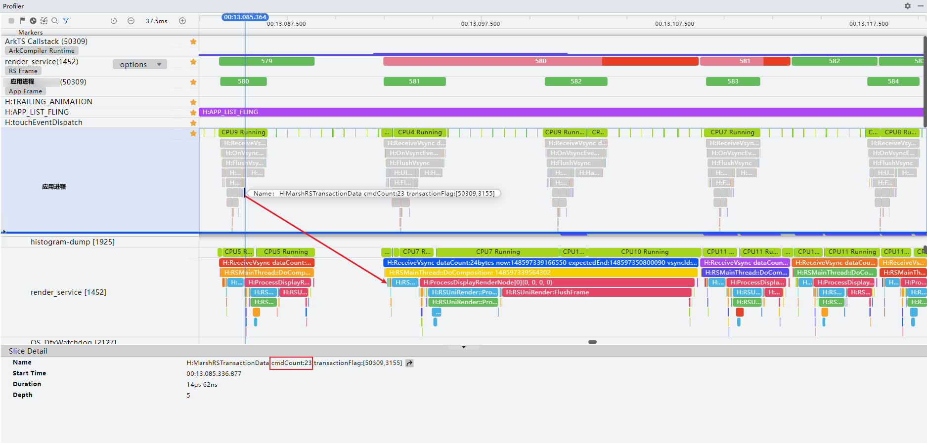This screenshot has height=444, width=927.
Task: Click the dashed-box selection icon in toolbar
Action: click(x=44, y=21)
